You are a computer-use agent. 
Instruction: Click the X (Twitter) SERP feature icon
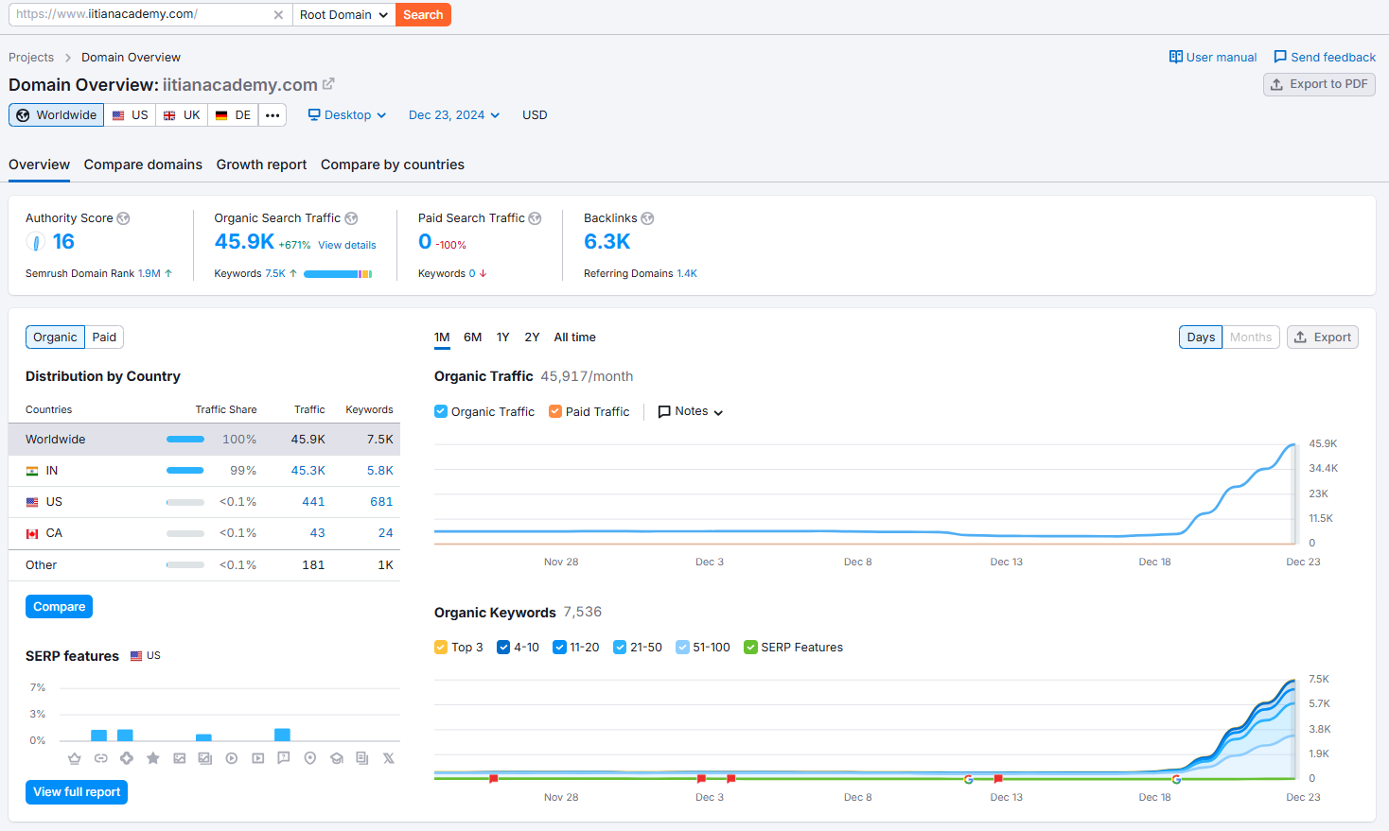(388, 758)
